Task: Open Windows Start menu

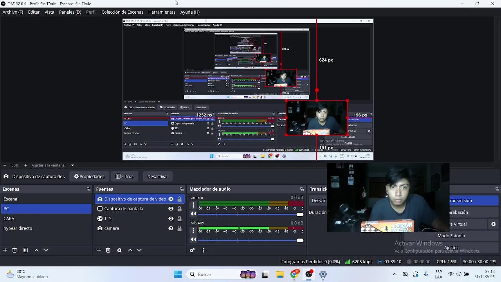Action: (x=178, y=275)
